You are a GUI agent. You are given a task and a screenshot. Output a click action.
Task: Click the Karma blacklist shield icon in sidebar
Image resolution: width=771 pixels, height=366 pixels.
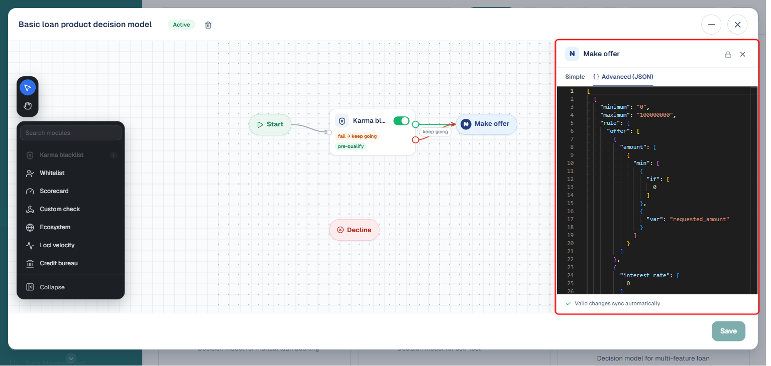point(30,155)
